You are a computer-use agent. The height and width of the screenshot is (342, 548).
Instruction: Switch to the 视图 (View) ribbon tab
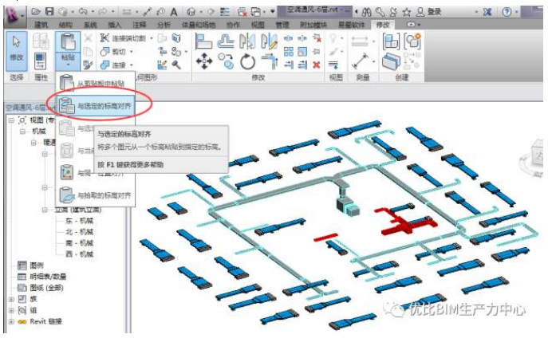(x=258, y=26)
